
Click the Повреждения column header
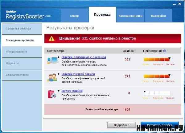click(153, 51)
